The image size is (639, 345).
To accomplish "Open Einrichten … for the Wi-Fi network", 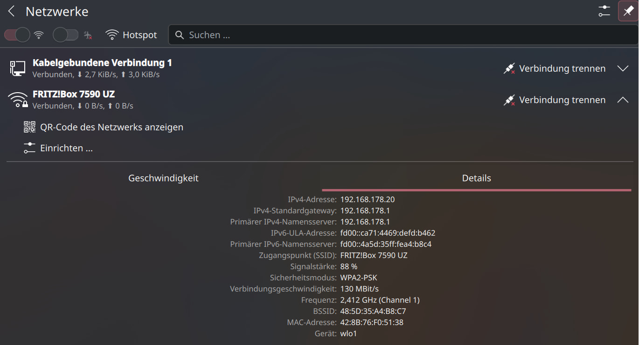I will pos(66,149).
